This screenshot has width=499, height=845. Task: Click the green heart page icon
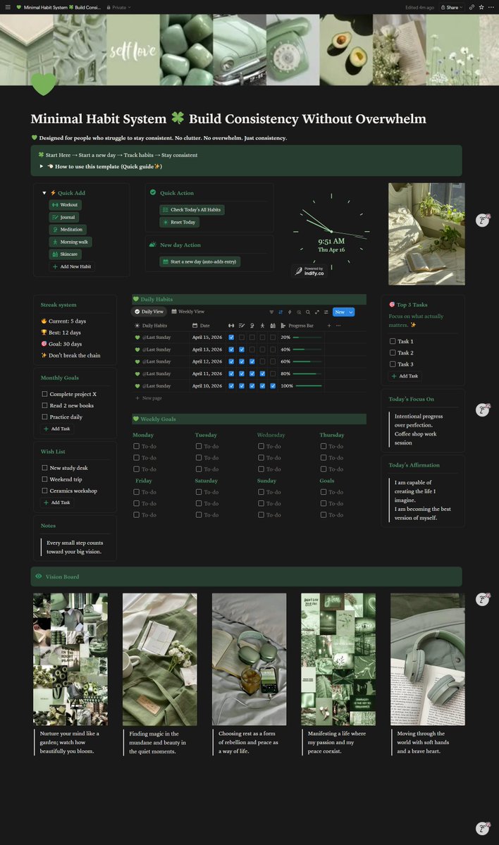coord(43,84)
